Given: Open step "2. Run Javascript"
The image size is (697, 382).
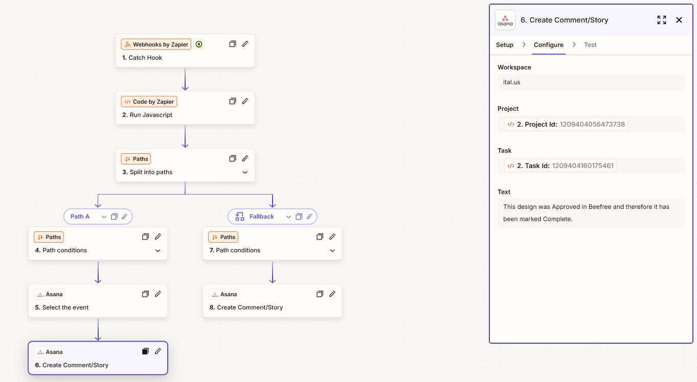Looking at the screenshot, I should coord(185,108).
